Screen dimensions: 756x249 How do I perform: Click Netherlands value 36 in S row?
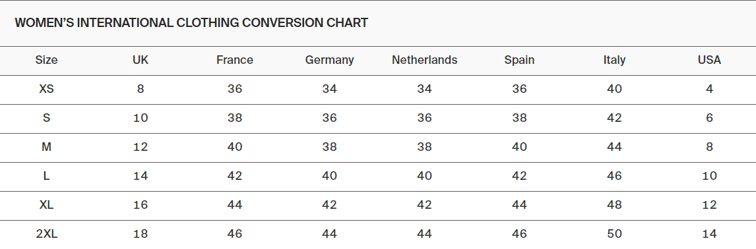click(424, 118)
